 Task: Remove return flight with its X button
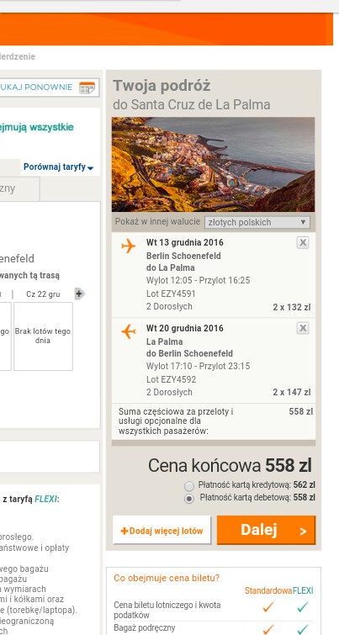point(303,328)
